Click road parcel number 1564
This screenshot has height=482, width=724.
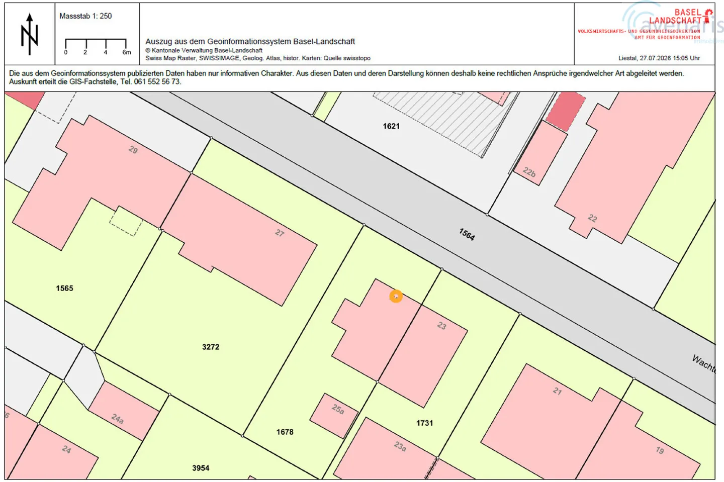pyautogui.click(x=467, y=234)
